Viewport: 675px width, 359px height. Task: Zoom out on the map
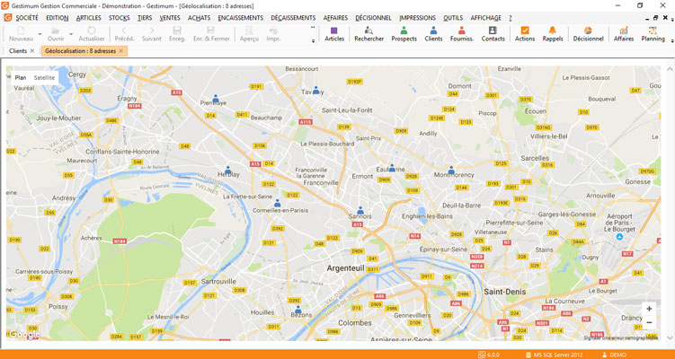click(649, 322)
